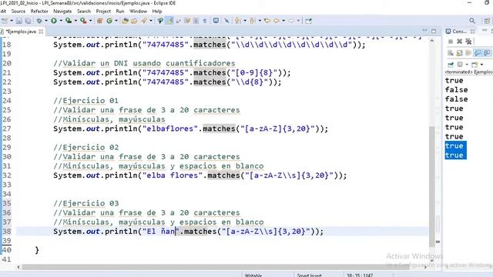Click the Open Type icon
Image resolution: width=493 pixels, height=277 pixels.
[x=125, y=21]
